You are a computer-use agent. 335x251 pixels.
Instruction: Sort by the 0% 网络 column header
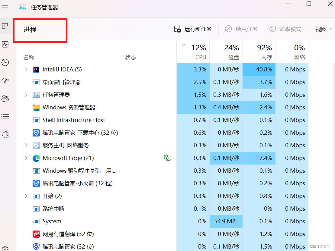point(292,52)
